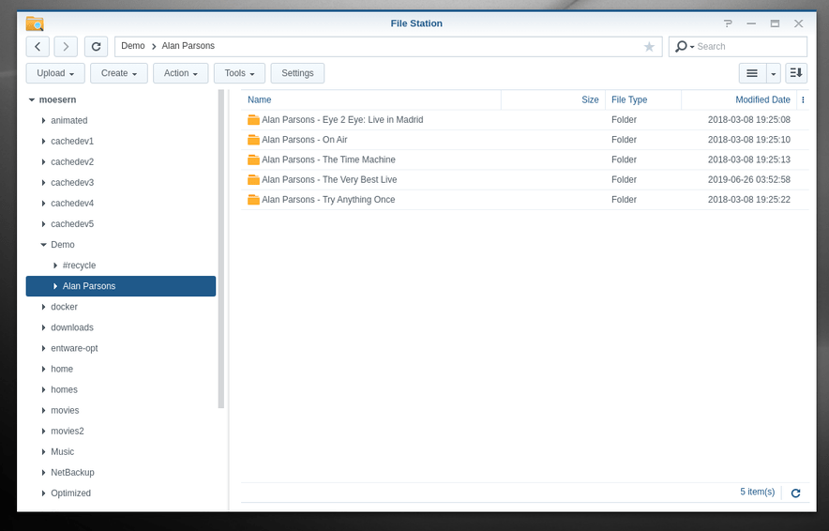Select the movies folder in tree

[x=65, y=410]
